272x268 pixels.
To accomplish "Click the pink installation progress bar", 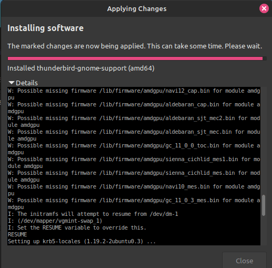I will [137, 58].
